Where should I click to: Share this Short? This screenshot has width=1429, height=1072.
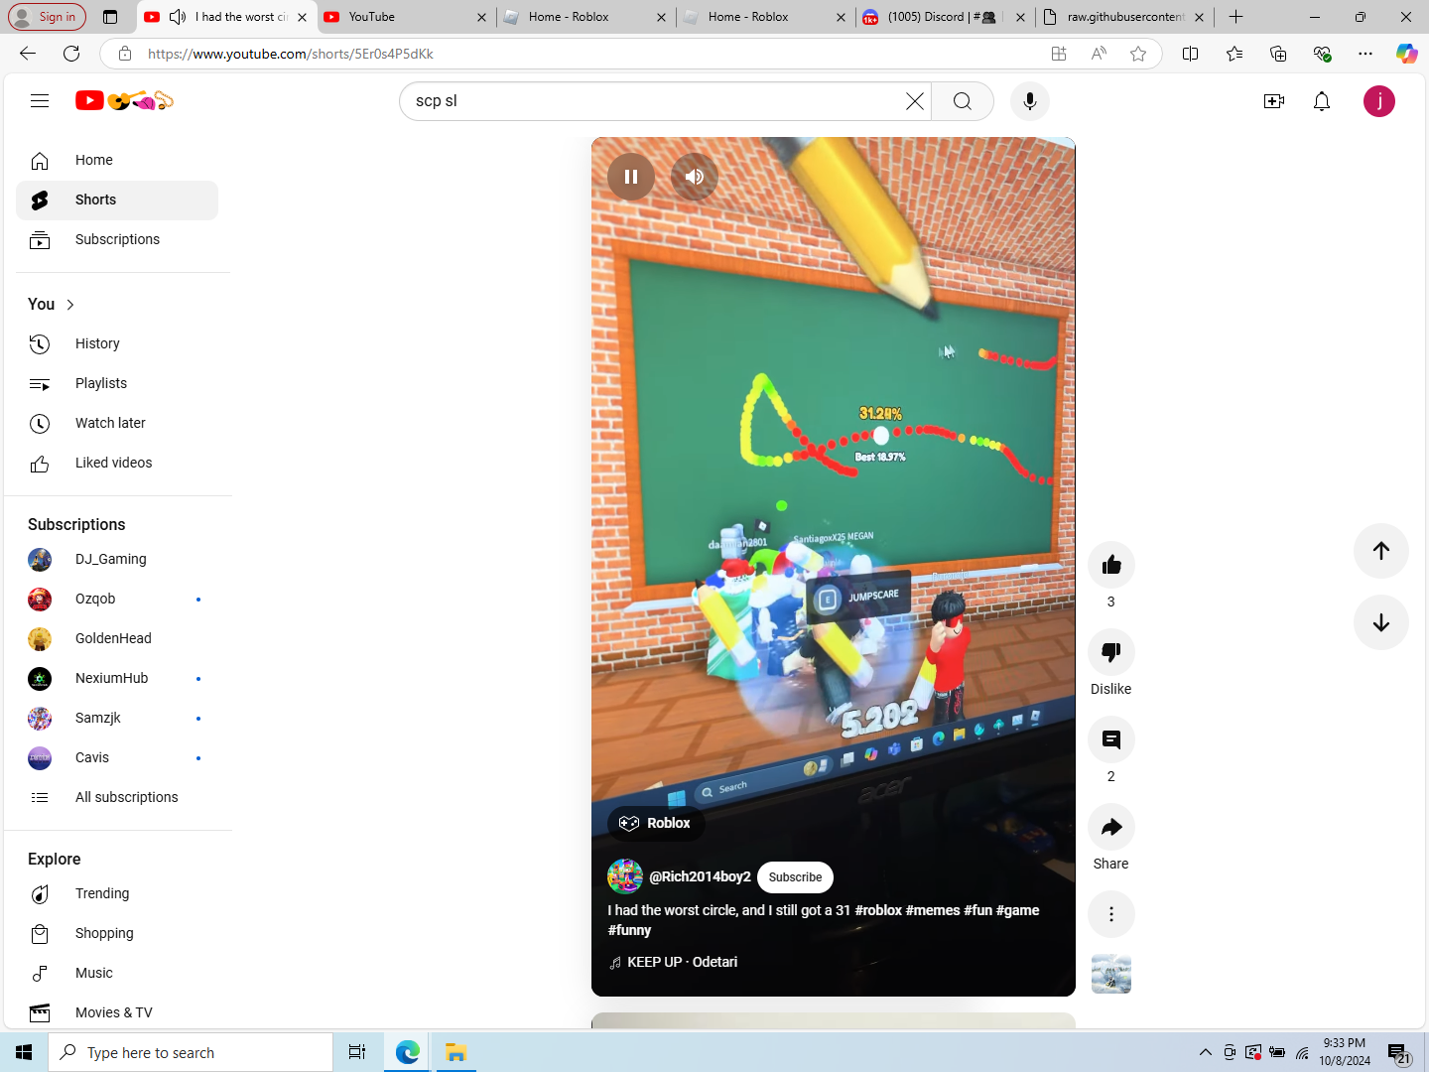point(1111,827)
